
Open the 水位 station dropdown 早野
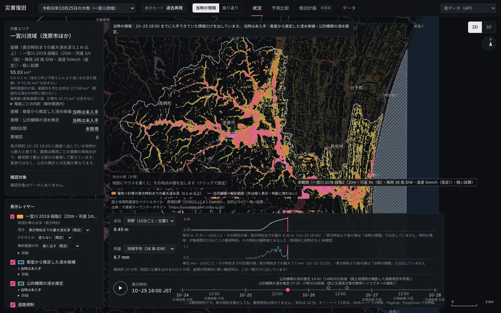tap(149, 221)
